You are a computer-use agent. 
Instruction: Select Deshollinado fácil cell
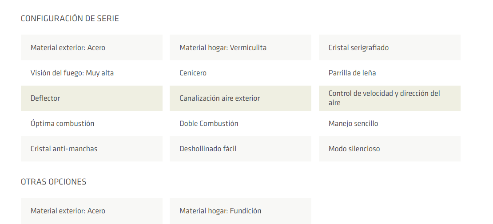coord(240,149)
